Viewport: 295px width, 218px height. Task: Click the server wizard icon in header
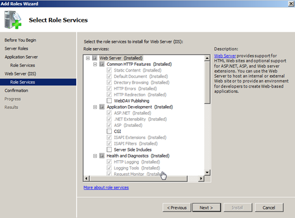pos(13,20)
